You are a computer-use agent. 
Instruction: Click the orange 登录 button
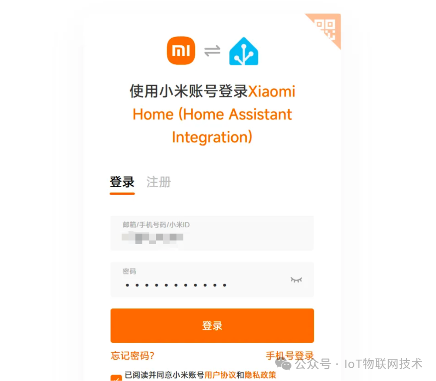tap(212, 325)
